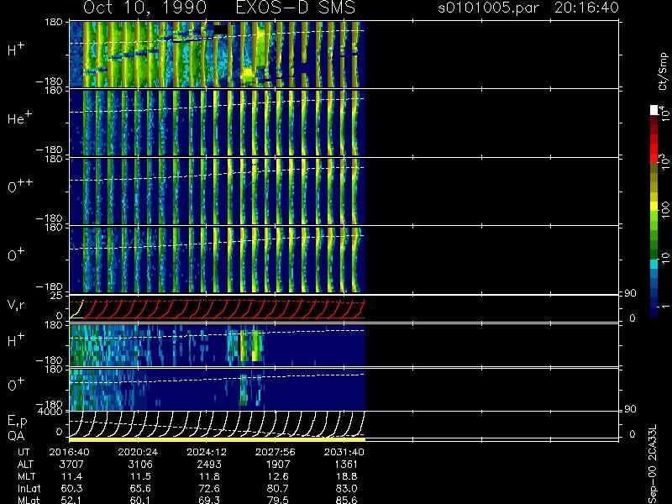The width and height of the screenshot is (672, 504).
Task: Select altitude value '2493'
Action: [209, 465]
